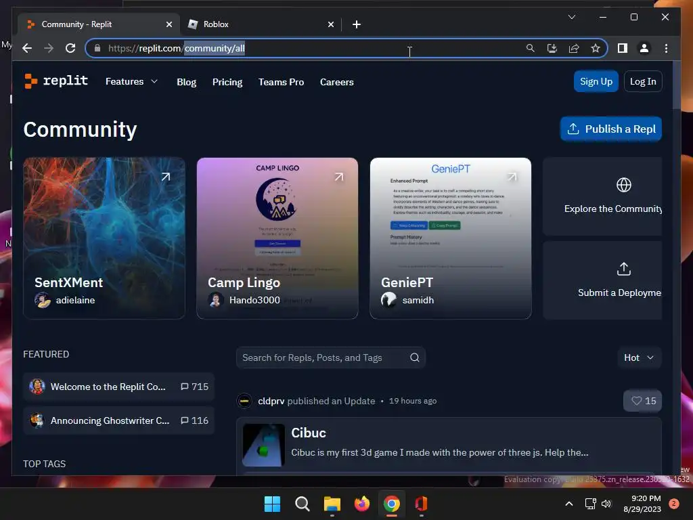
Task: Click the volume speaker tray icon
Action: click(x=606, y=504)
